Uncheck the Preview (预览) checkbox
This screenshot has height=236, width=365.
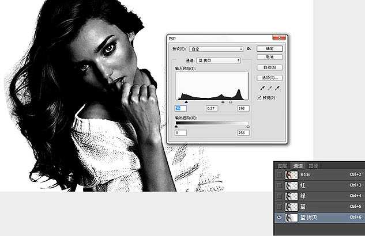coord(259,98)
